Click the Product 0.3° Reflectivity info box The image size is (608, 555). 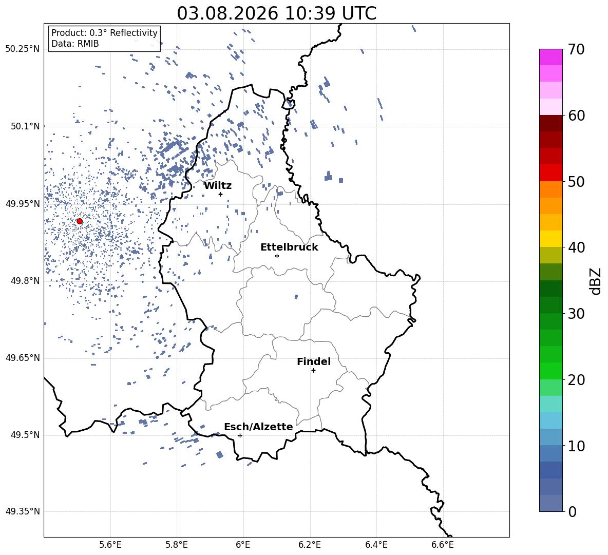coord(104,38)
